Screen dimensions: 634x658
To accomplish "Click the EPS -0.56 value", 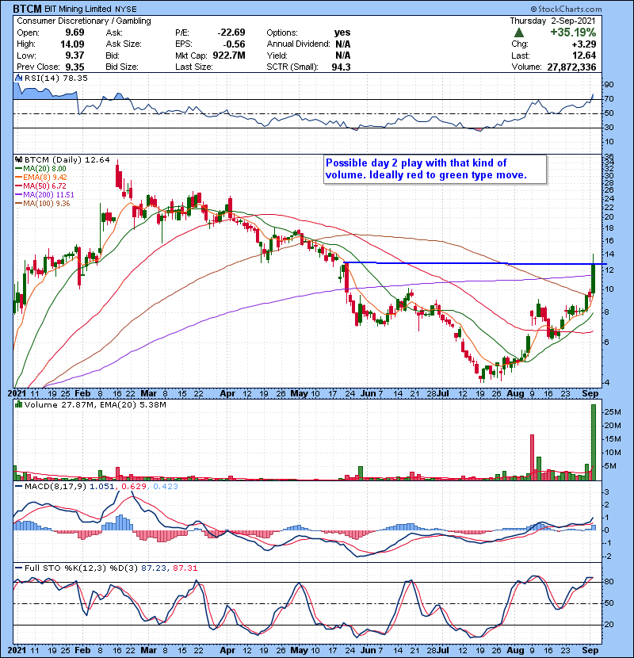I will 234,44.
